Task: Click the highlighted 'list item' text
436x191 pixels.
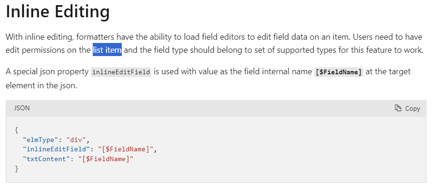Action: point(107,50)
